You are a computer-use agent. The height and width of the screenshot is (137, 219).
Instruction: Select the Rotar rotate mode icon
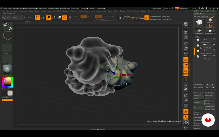click(59, 18)
